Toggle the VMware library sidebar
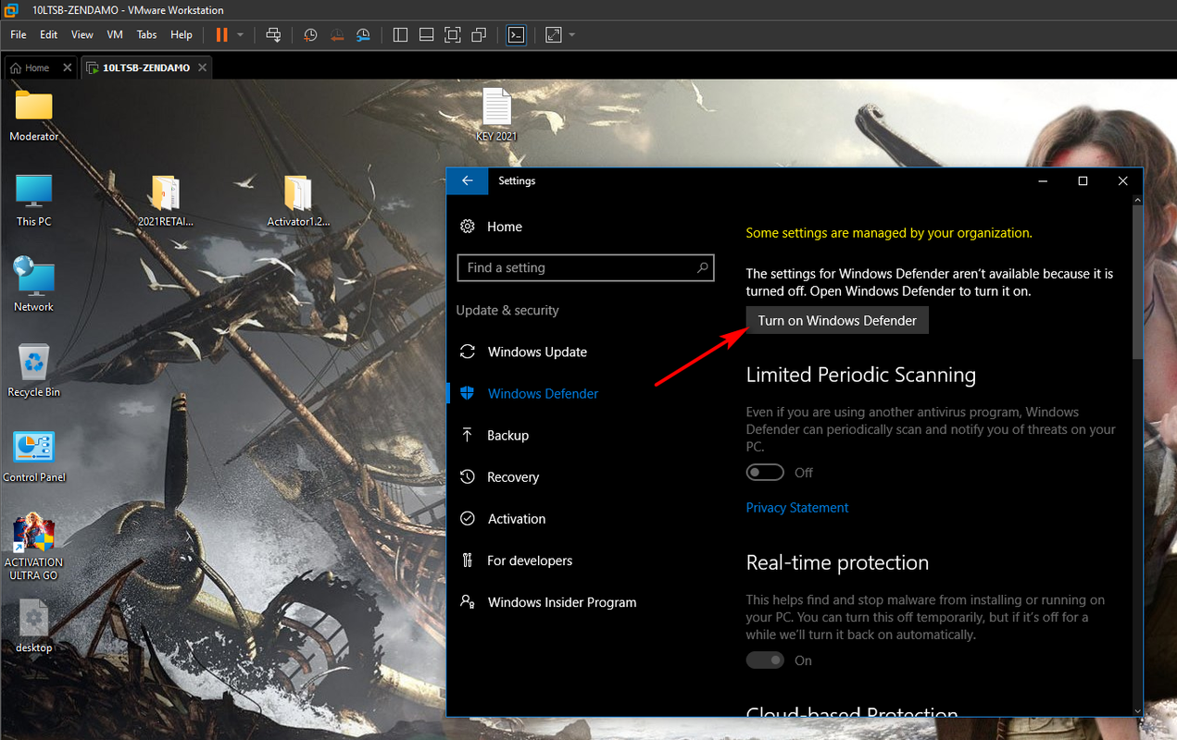This screenshot has width=1177, height=740. pos(400,34)
